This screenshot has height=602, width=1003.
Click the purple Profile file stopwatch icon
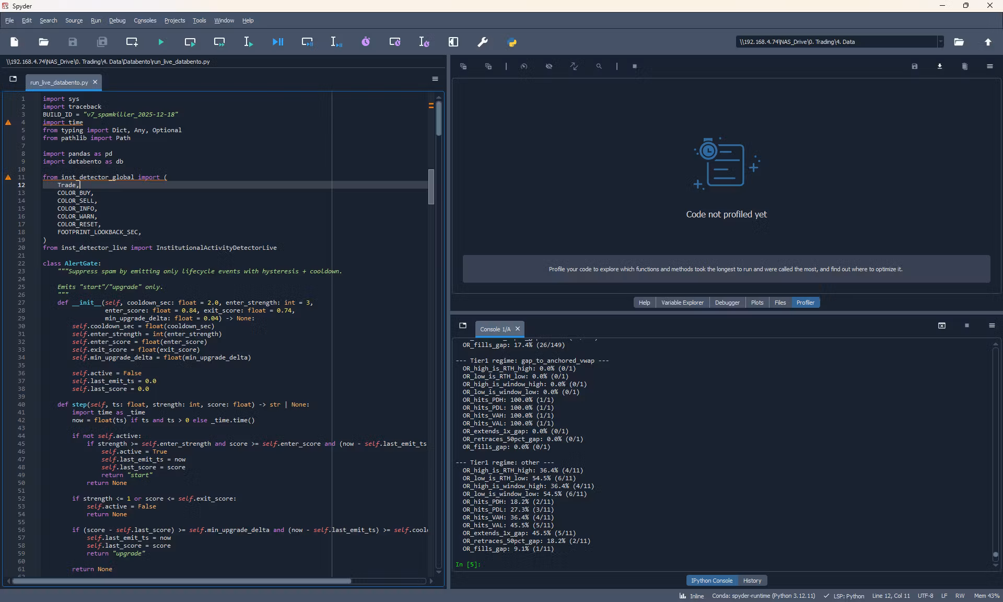coord(366,42)
